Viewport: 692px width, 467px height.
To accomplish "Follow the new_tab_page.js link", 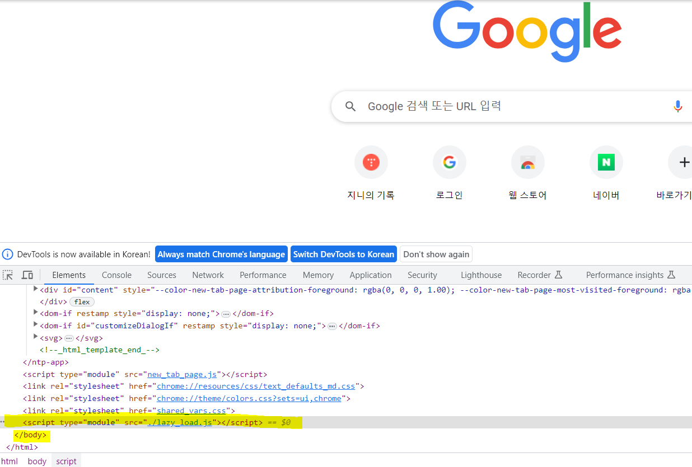I will tap(182, 374).
